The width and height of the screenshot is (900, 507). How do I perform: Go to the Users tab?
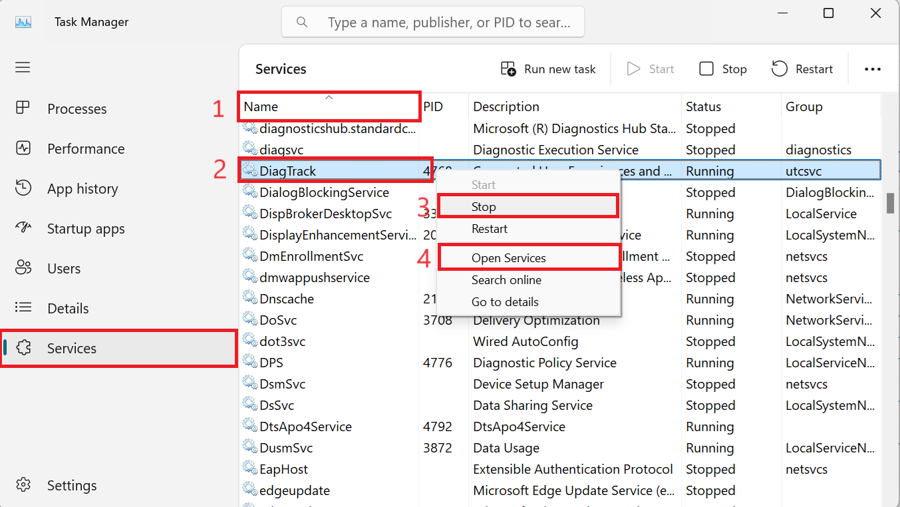119,269
